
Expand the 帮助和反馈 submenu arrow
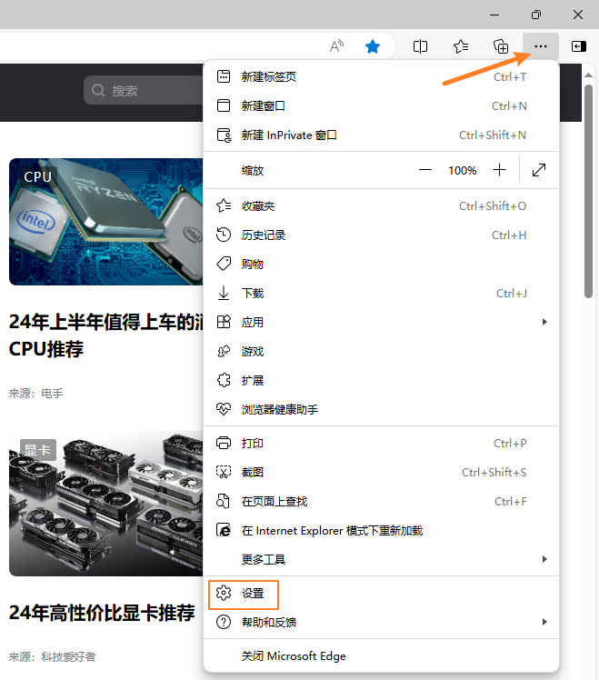(x=544, y=622)
